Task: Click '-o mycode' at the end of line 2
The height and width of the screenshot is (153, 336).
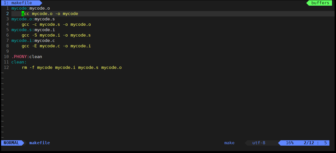Action: coord(67,14)
